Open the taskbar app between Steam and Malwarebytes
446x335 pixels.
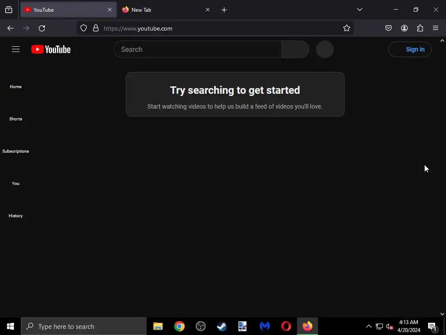click(x=243, y=326)
